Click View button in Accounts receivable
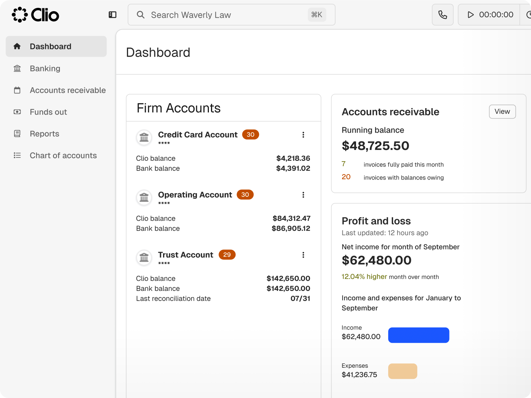The image size is (531, 398). [502, 111]
